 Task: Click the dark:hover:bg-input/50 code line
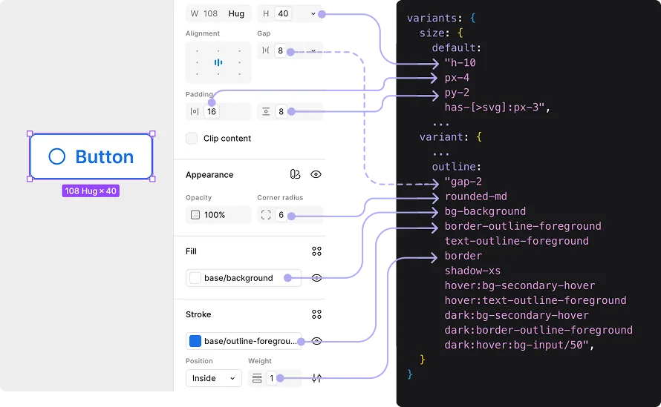[x=519, y=345]
